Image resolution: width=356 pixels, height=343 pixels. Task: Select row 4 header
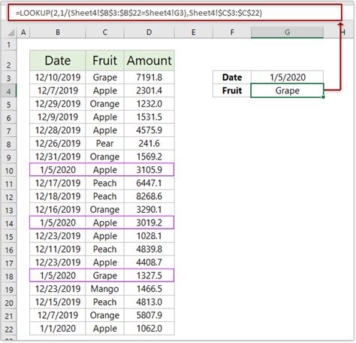coord(9,91)
